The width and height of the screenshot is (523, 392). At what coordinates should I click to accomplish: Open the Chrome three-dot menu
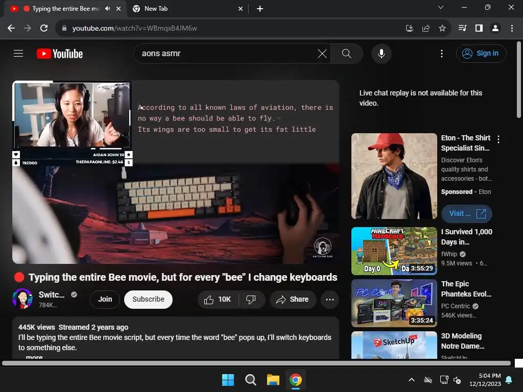(x=512, y=28)
